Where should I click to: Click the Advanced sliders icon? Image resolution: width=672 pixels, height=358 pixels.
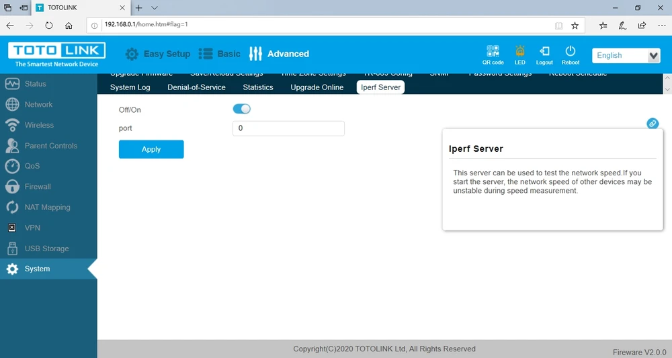[255, 54]
